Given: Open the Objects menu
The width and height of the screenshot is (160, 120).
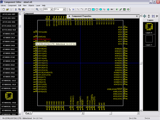Looking at the screenshot, I should [x=31, y=5].
